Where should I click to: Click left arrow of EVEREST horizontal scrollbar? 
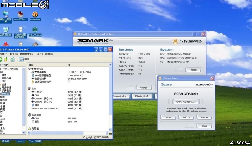point(29,133)
